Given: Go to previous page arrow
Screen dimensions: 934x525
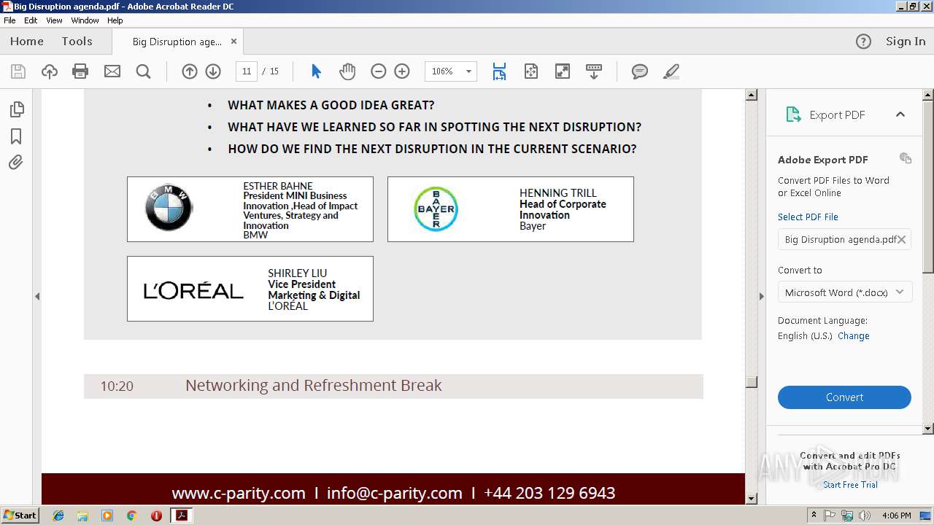Looking at the screenshot, I should [190, 71].
